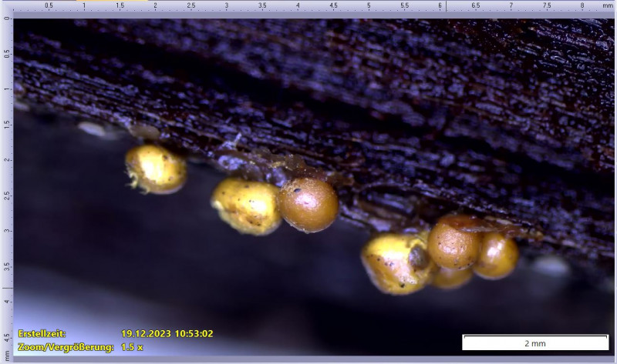Image resolution: width=617 pixels, height=364 pixels.
Task: Click the vertical marker line near 6 on top ruler
Action: point(446,6)
